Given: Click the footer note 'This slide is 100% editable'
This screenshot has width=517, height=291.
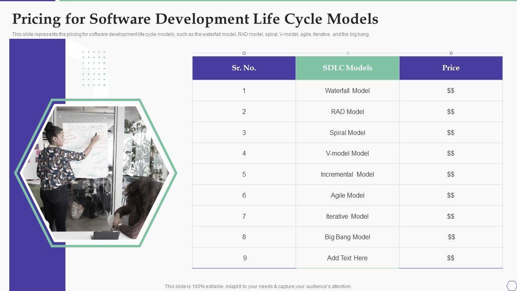Looking at the screenshot, I should click(x=258, y=286).
